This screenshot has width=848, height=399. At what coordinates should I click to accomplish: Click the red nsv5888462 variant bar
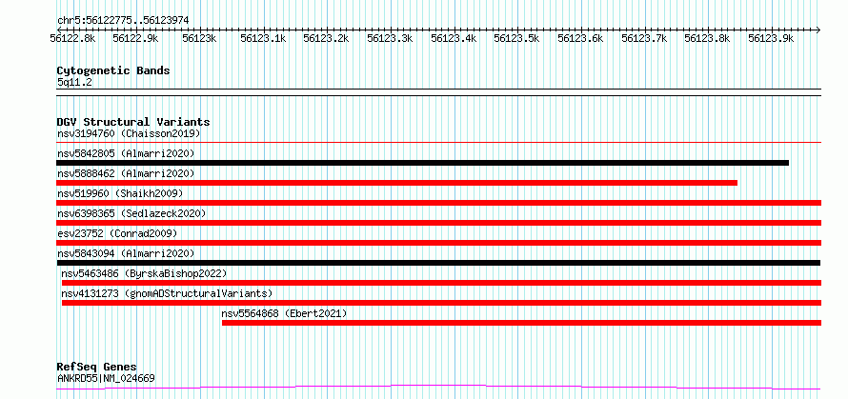[x=397, y=183]
